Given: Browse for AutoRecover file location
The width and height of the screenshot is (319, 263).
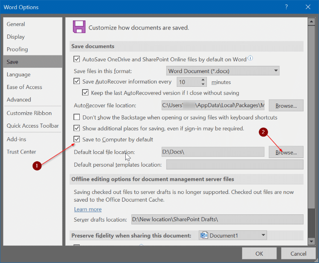Looking at the screenshot, I should click(286, 105).
